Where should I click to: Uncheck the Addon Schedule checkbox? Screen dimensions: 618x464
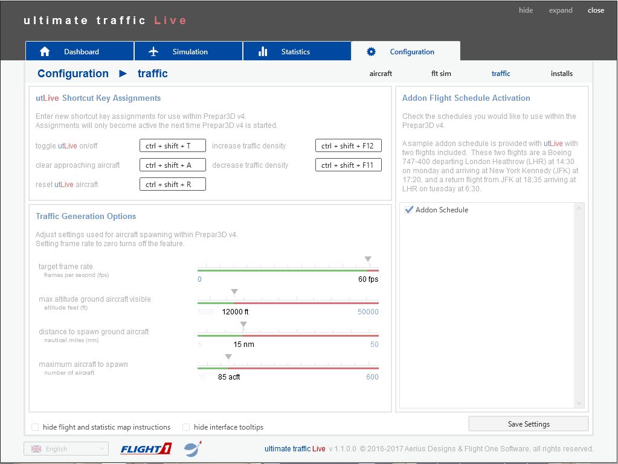409,210
